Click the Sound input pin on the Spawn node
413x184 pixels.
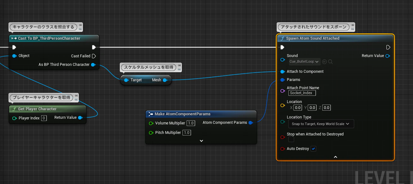282,60
